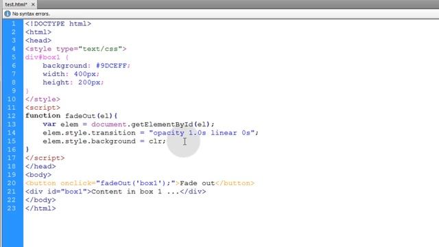The image size is (439, 247).
Task: Click the closing '</script>' tag
Action: click(x=45, y=158)
